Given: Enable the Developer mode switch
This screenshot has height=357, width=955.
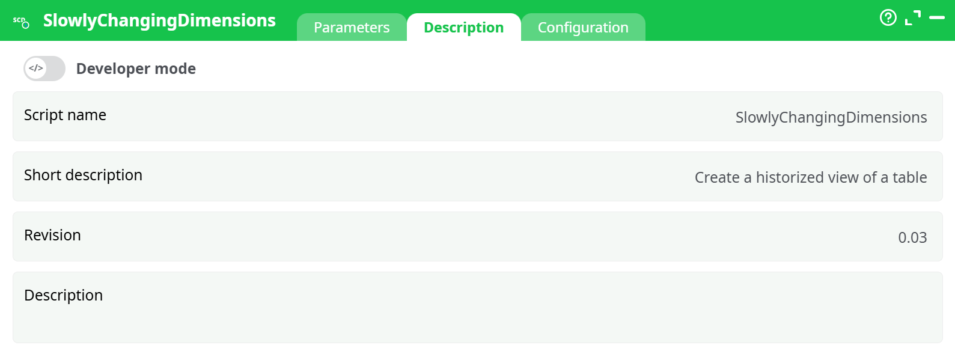Looking at the screenshot, I should tap(45, 69).
